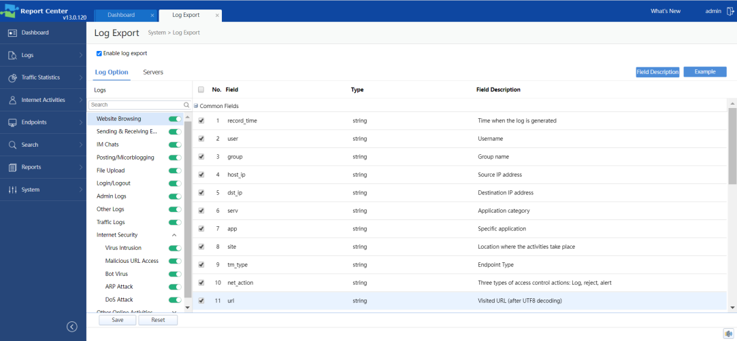The height and width of the screenshot is (341, 737).
Task: Click the Search magnifier sidebar icon
Action: point(12,145)
